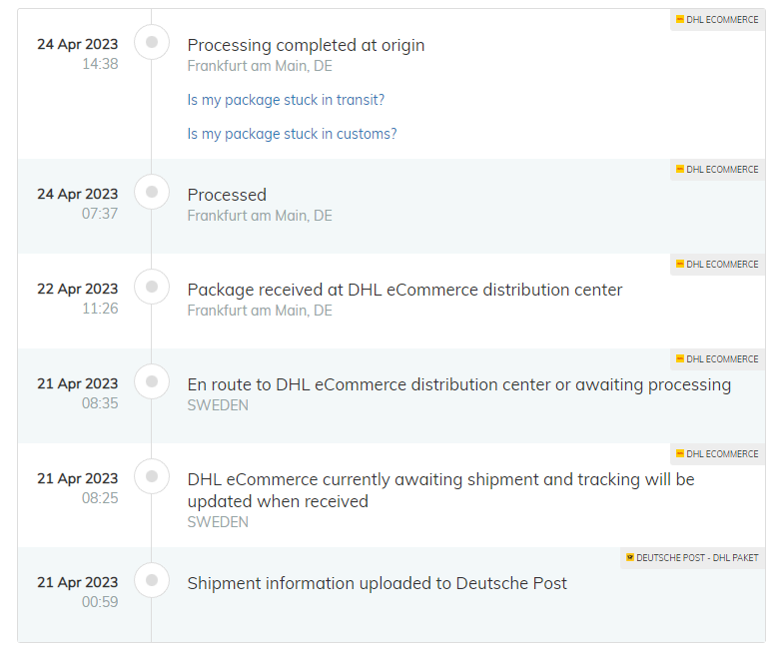Click 'Processed' status at Frankfurt am Main
The image size is (782, 655).
pyautogui.click(x=227, y=195)
